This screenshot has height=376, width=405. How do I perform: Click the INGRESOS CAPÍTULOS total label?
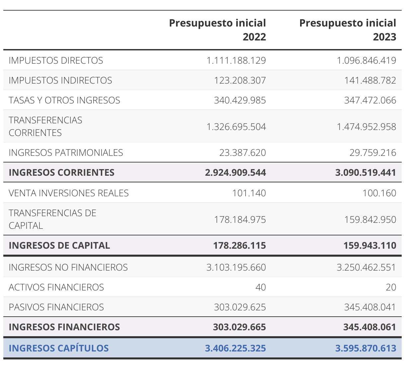tap(59, 348)
